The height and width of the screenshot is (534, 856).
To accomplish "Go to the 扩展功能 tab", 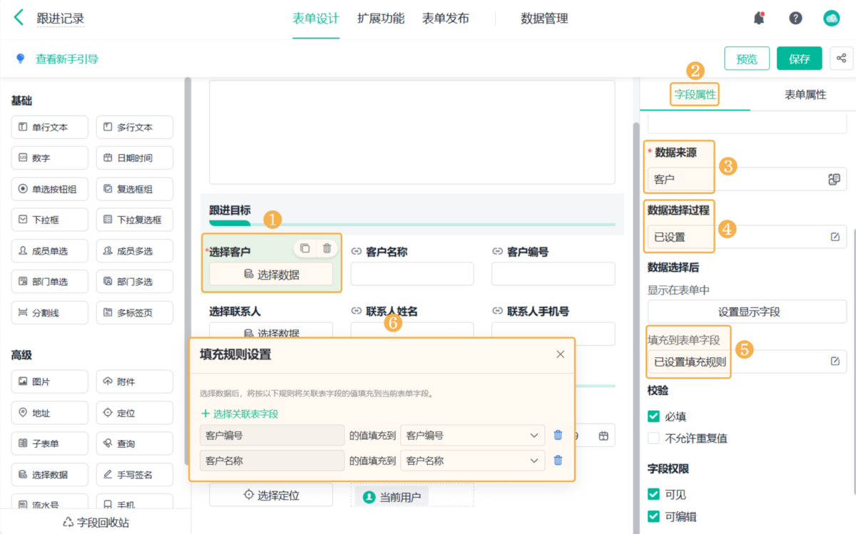I will click(x=380, y=19).
